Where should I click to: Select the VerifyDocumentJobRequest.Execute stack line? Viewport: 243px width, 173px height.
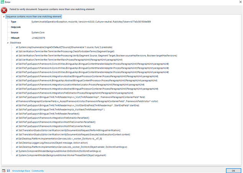pos(73,134)
